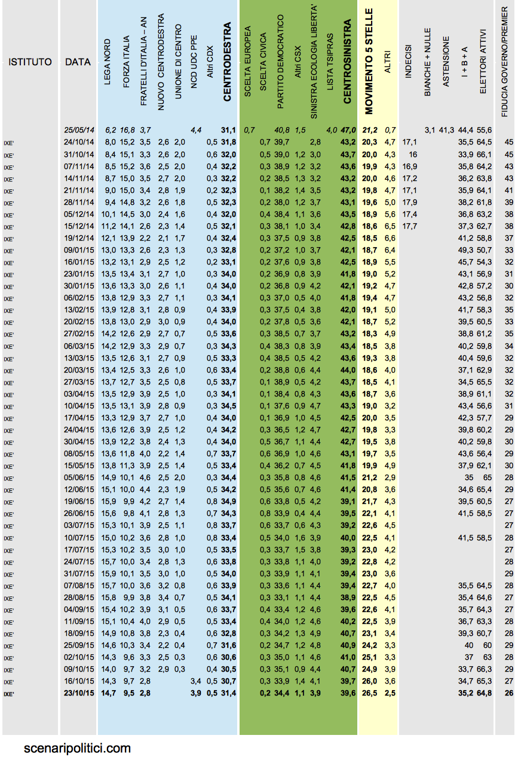Select the UNIONE DI CENTRO header
Viewport: 518px width, 763px height.
pyautogui.click(x=178, y=61)
